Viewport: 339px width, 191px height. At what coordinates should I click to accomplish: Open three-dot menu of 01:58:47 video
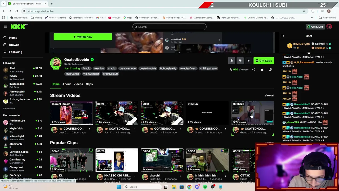coord(225,129)
